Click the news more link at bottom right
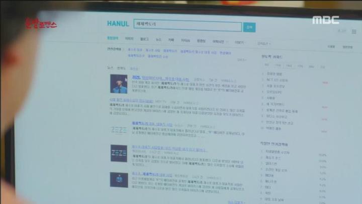 (236, 202)
